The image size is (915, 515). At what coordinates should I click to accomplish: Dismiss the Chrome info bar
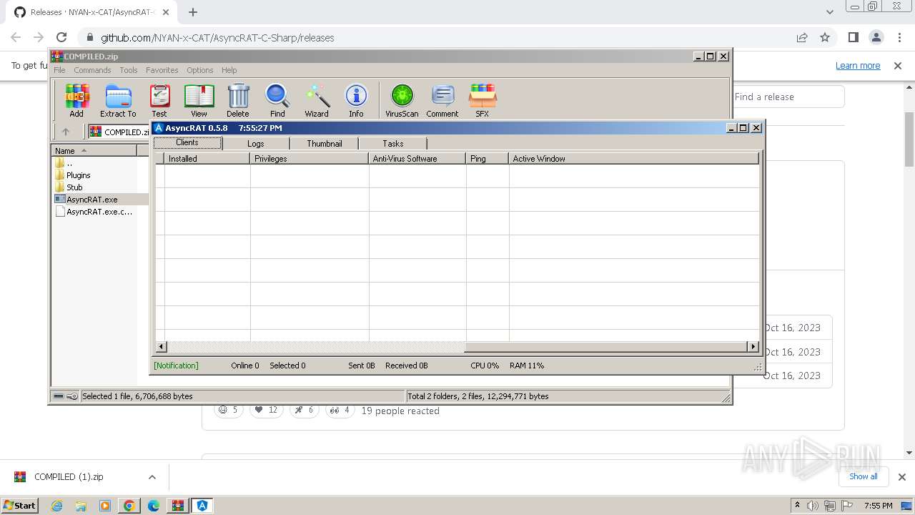click(898, 65)
